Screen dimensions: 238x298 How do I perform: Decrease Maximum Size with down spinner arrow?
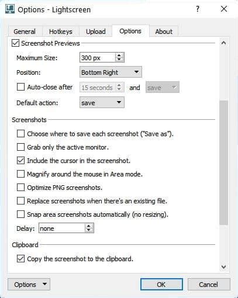[119, 60]
